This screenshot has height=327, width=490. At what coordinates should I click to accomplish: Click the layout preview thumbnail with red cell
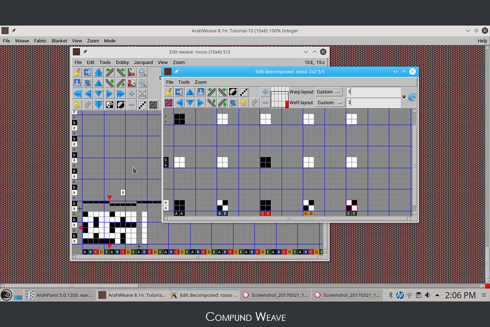click(x=279, y=97)
